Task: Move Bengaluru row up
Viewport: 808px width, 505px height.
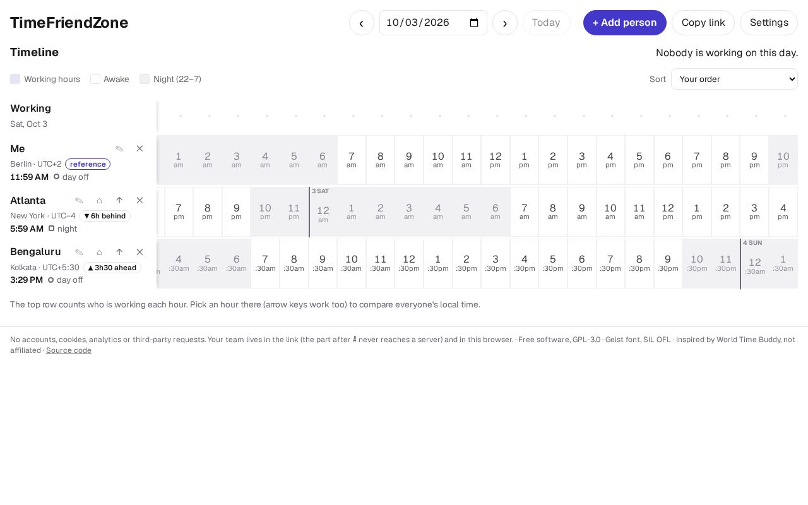Action: (119, 252)
